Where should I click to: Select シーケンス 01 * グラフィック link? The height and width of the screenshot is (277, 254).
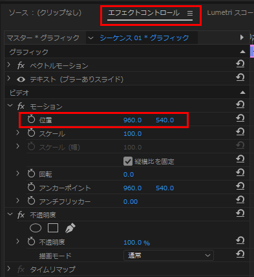click(144, 38)
